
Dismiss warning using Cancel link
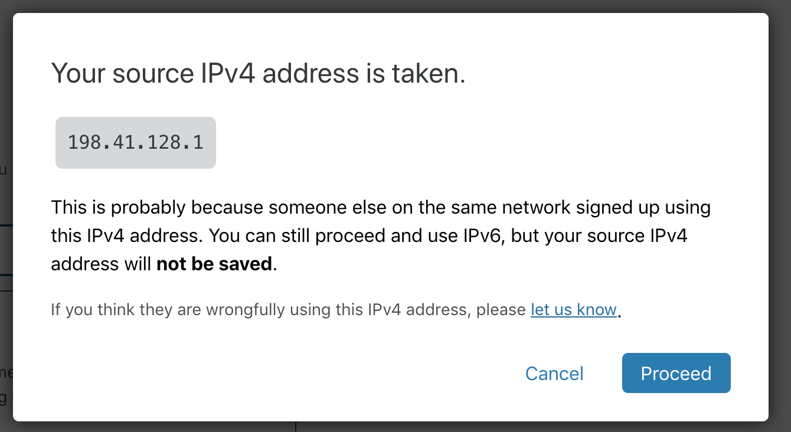[x=554, y=373]
